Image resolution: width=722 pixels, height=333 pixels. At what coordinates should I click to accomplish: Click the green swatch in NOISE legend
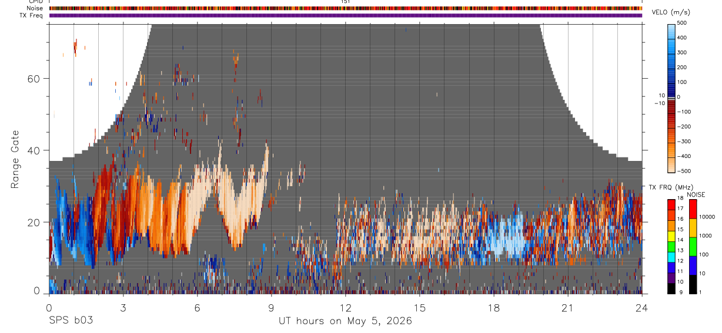[x=693, y=245]
